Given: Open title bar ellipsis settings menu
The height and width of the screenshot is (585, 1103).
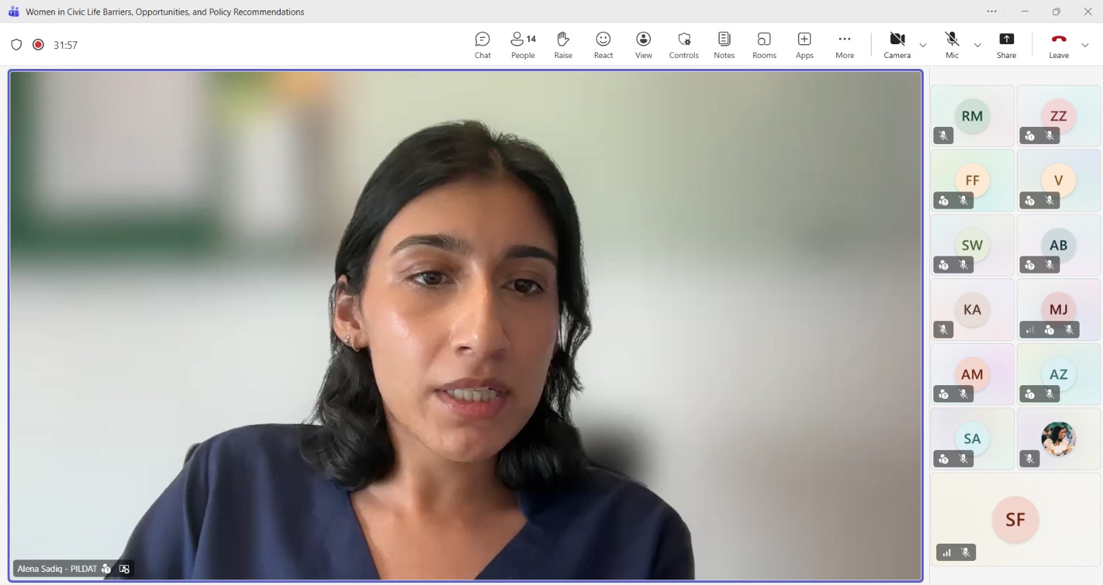Looking at the screenshot, I should point(991,12).
